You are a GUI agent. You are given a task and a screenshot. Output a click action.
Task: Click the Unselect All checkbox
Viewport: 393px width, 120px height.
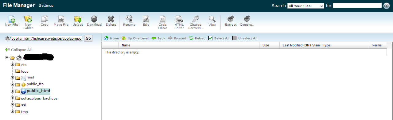tap(234, 38)
